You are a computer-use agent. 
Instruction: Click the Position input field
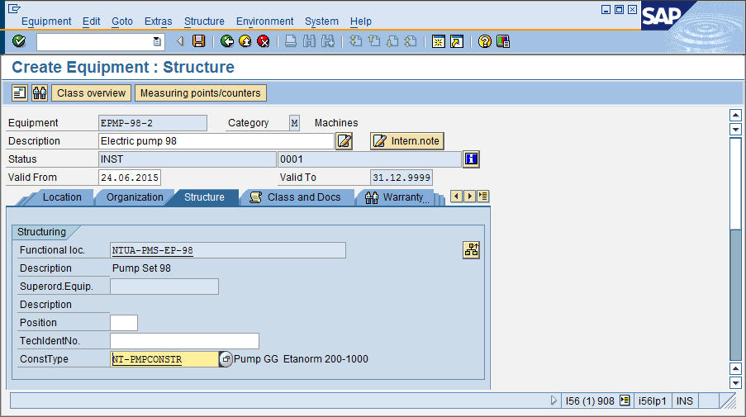(x=124, y=323)
